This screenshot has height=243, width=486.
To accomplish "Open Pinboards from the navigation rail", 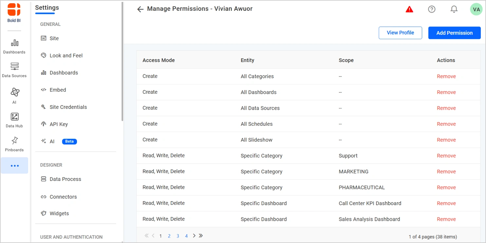I will pos(14,144).
